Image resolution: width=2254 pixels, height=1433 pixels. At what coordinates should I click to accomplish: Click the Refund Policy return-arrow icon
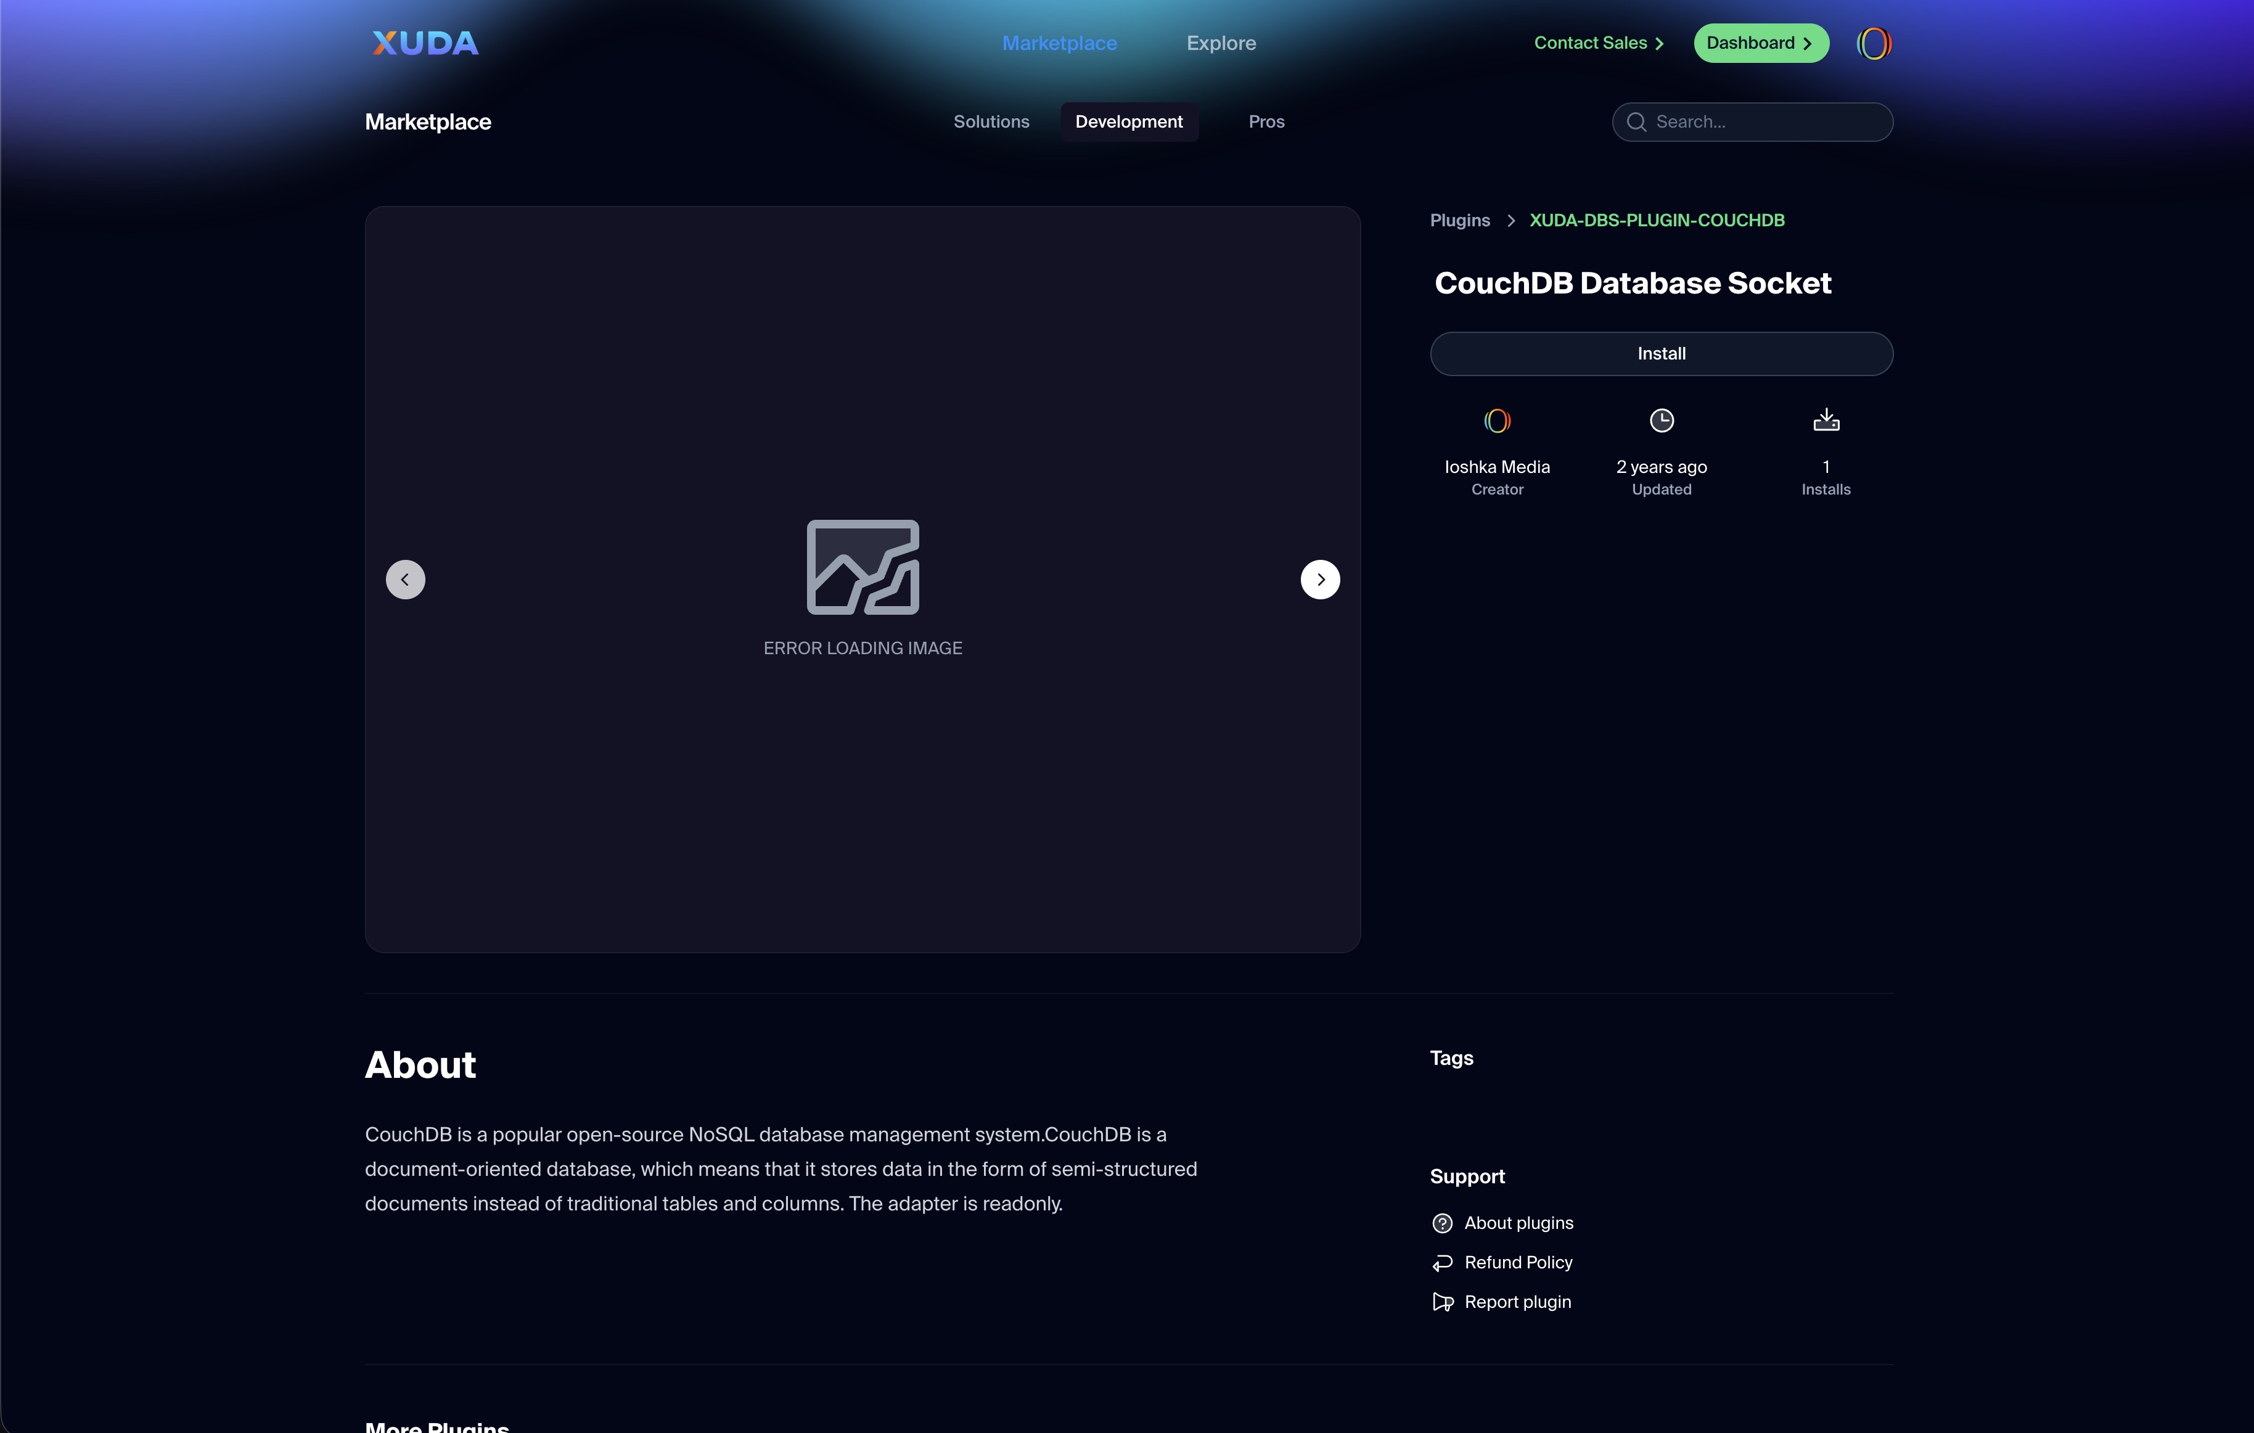point(1443,1263)
